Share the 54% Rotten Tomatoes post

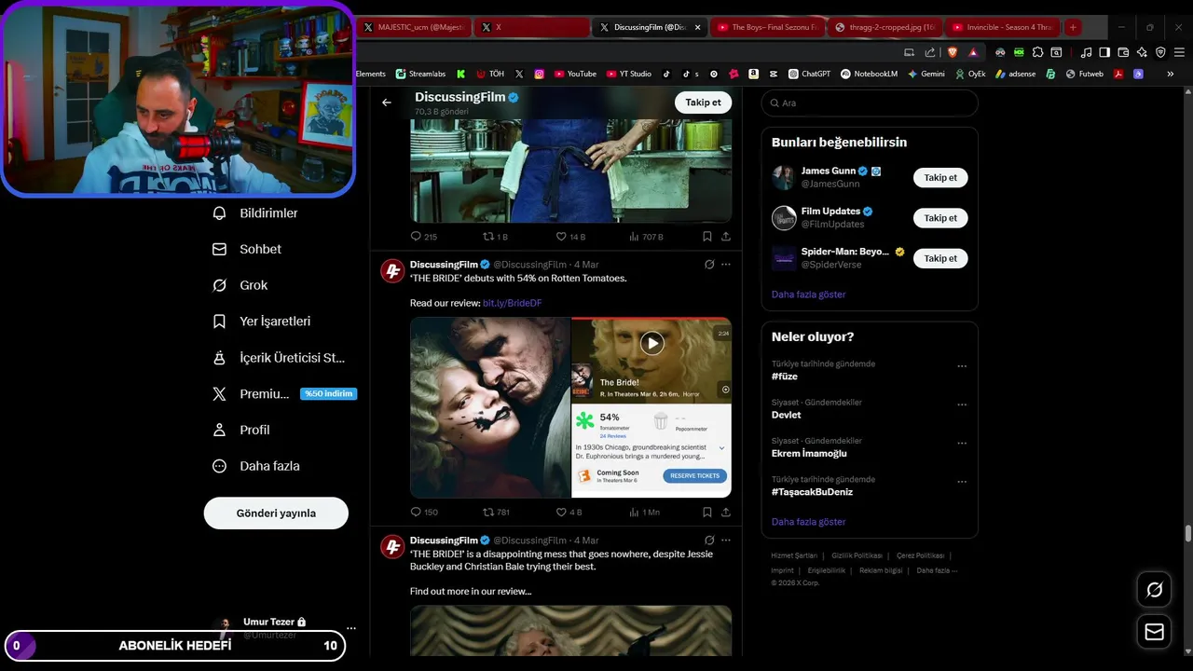726,512
